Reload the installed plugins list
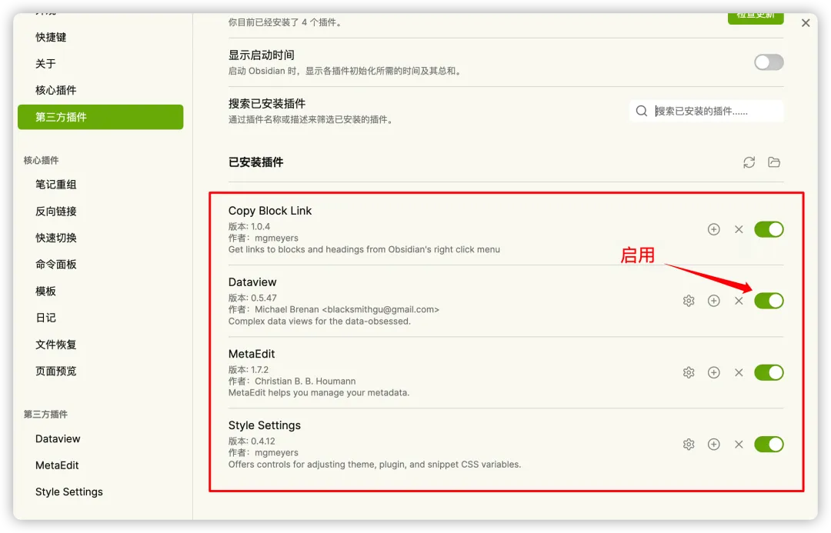This screenshot has height=533, width=831. coord(749,162)
